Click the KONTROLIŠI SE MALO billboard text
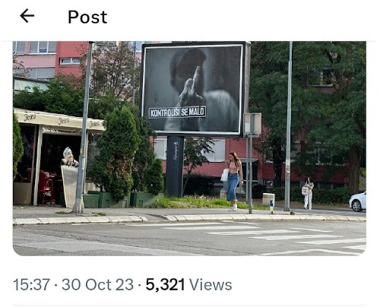This screenshot has width=380, height=307. [177, 112]
